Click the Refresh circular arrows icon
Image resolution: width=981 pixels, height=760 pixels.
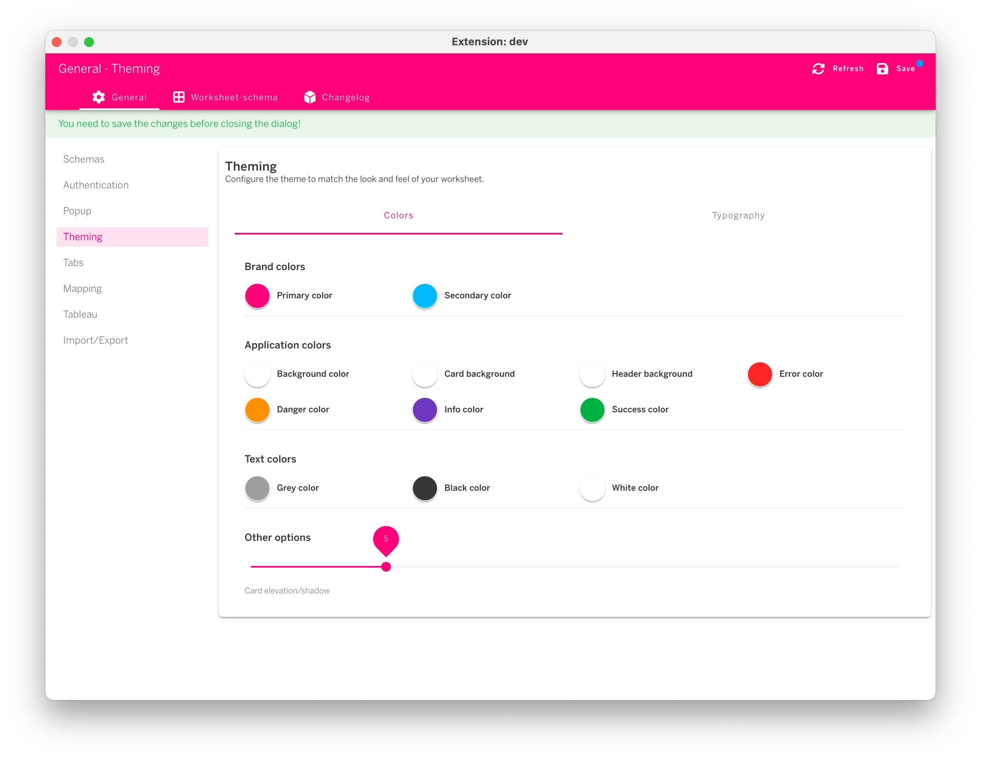818,69
